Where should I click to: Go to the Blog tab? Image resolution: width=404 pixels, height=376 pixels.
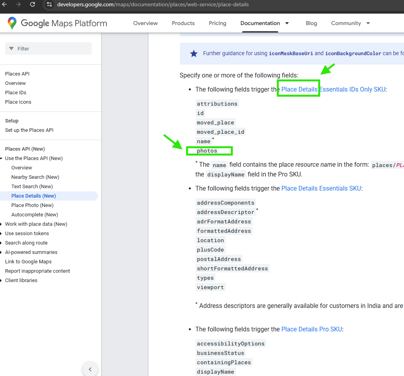[x=311, y=23]
